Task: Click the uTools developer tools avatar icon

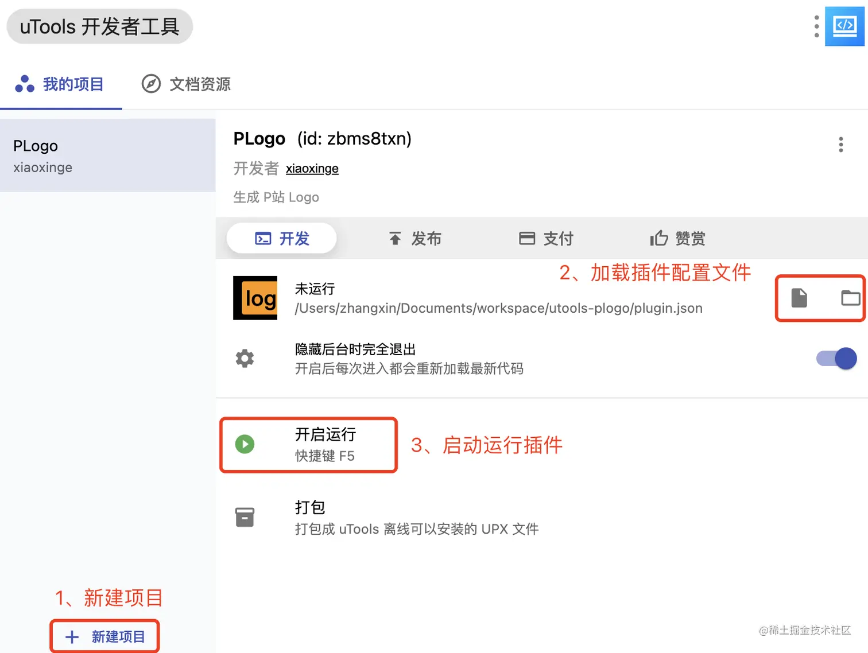Action: (844, 26)
